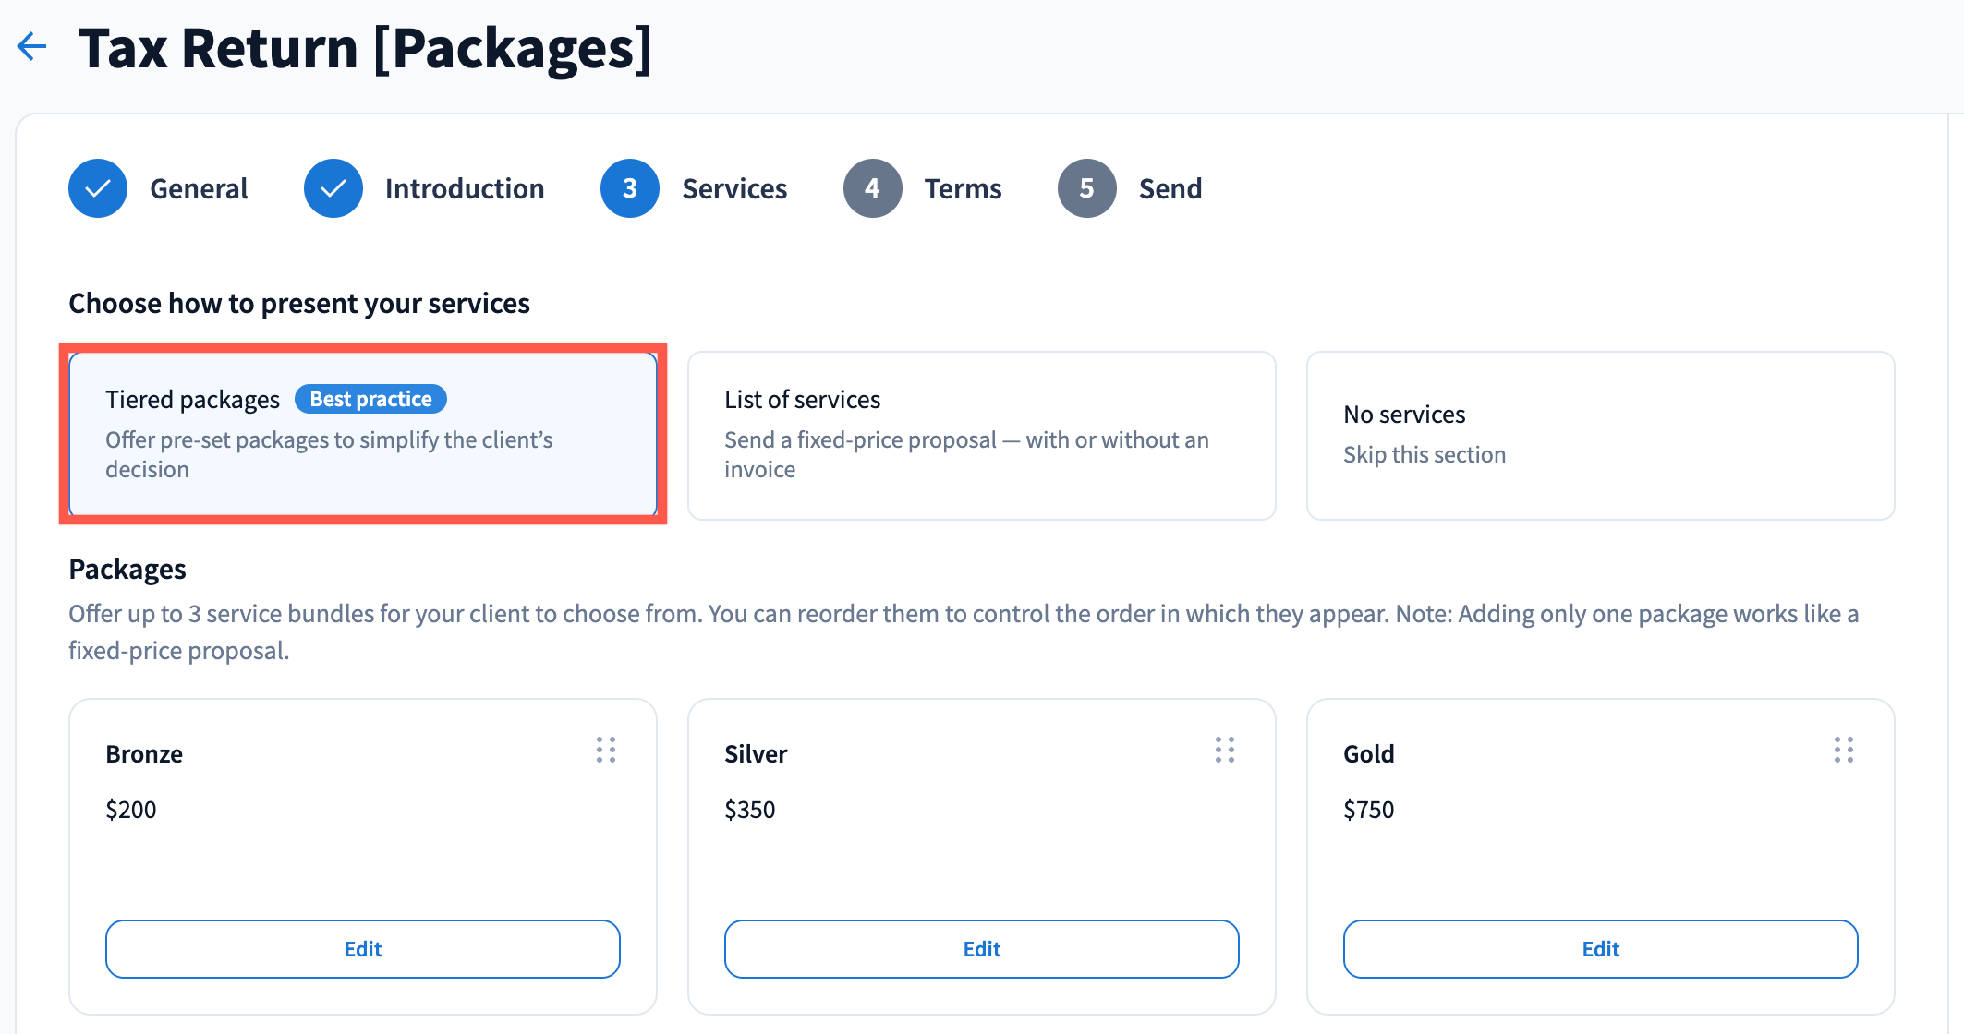The width and height of the screenshot is (1964, 1034).
Task: Click the step 4 Terms circle
Action: pyautogui.click(x=873, y=188)
